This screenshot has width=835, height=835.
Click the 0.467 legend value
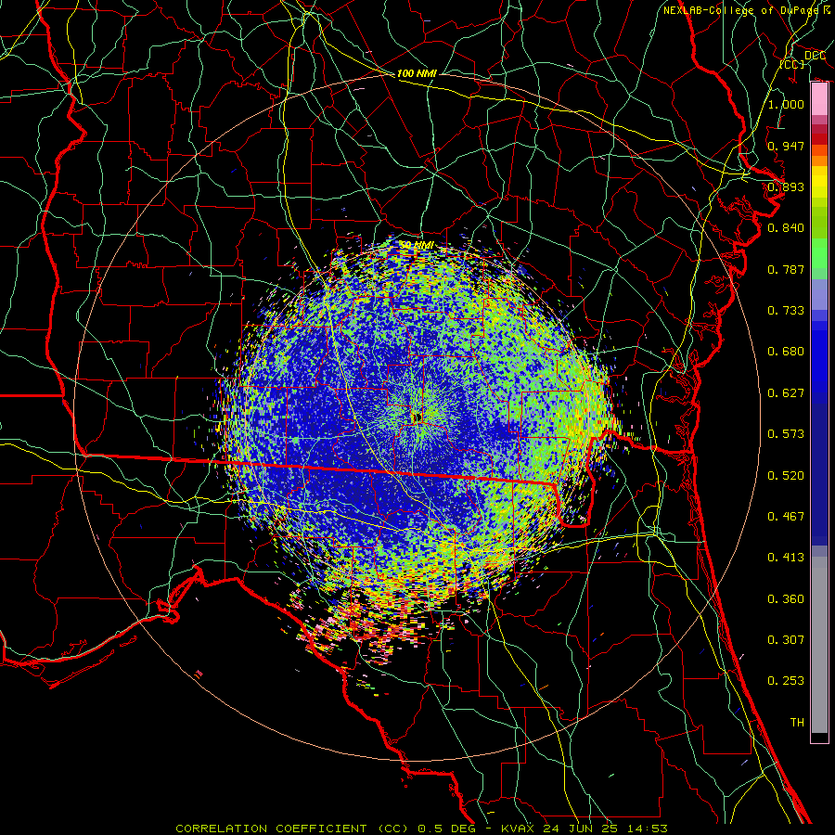[x=786, y=517]
